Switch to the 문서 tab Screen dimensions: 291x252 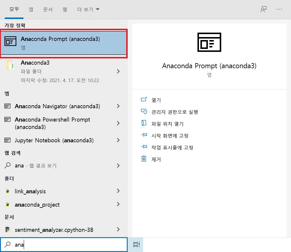click(x=48, y=9)
